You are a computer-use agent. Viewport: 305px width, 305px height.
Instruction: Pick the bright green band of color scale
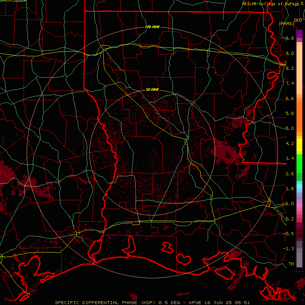click(299, 163)
